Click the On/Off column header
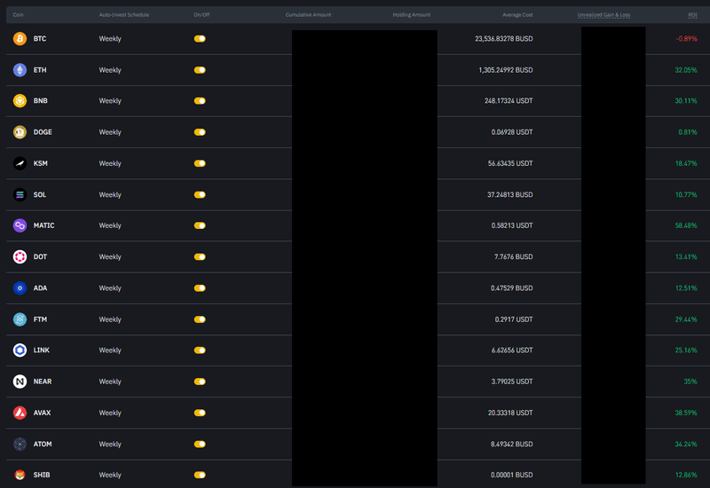Screen dimensions: 710x488 tap(201, 15)
